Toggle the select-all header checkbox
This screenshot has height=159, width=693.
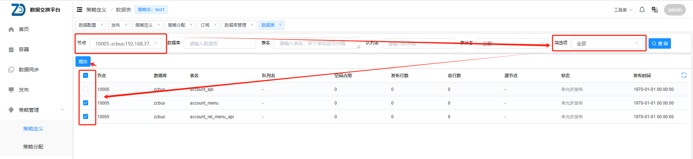pyautogui.click(x=86, y=75)
